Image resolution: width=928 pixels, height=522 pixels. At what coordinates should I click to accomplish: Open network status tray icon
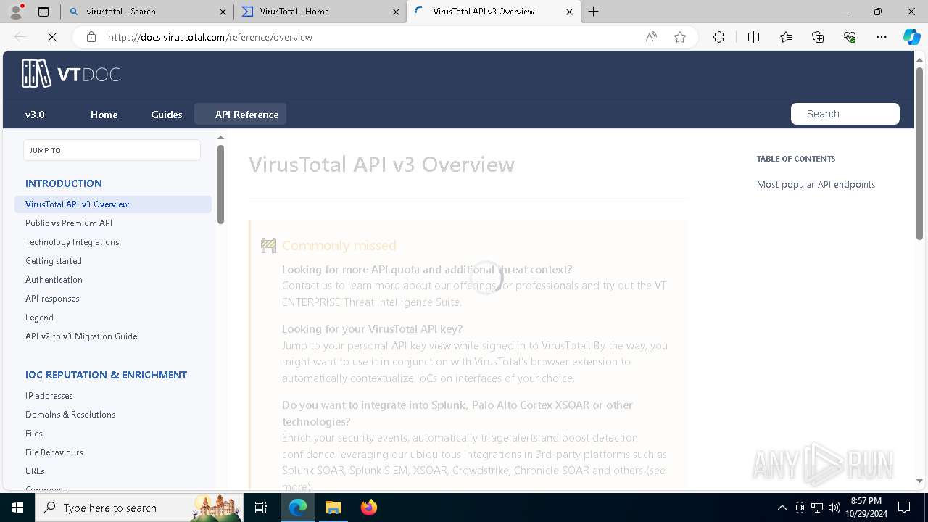point(817,507)
